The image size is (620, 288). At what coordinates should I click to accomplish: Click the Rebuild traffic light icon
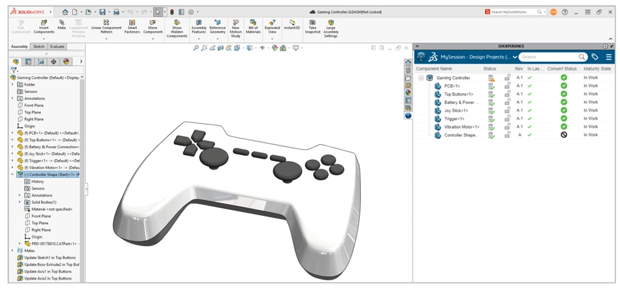172,12
